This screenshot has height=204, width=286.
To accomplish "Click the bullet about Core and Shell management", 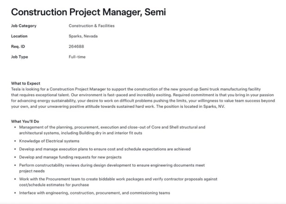I will pos(112,130).
